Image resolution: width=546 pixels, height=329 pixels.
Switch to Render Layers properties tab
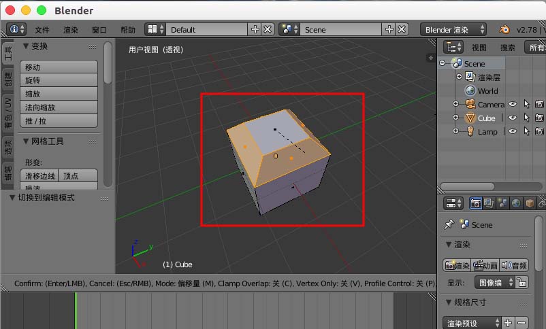tap(489, 203)
